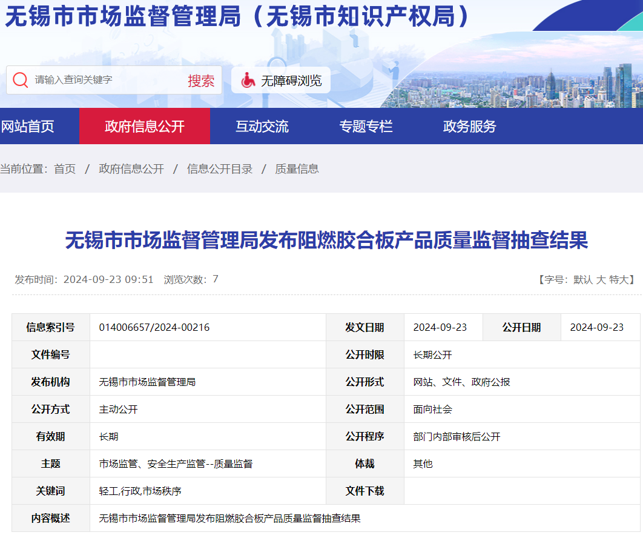Image resolution: width=643 pixels, height=535 pixels.
Task: Go to 网站首页 in navigation bar
Action: pos(27,127)
